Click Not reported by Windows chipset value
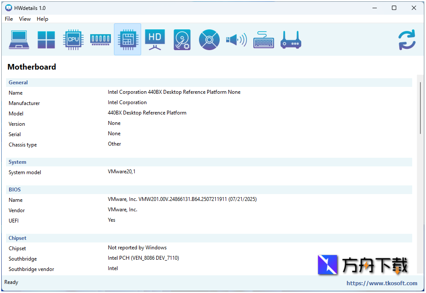 pyautogui.click(x=137, y=248)
